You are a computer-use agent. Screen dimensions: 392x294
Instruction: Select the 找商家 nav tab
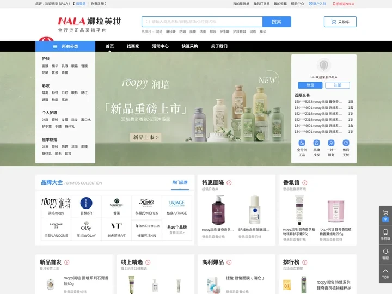(x=133, y=46)
